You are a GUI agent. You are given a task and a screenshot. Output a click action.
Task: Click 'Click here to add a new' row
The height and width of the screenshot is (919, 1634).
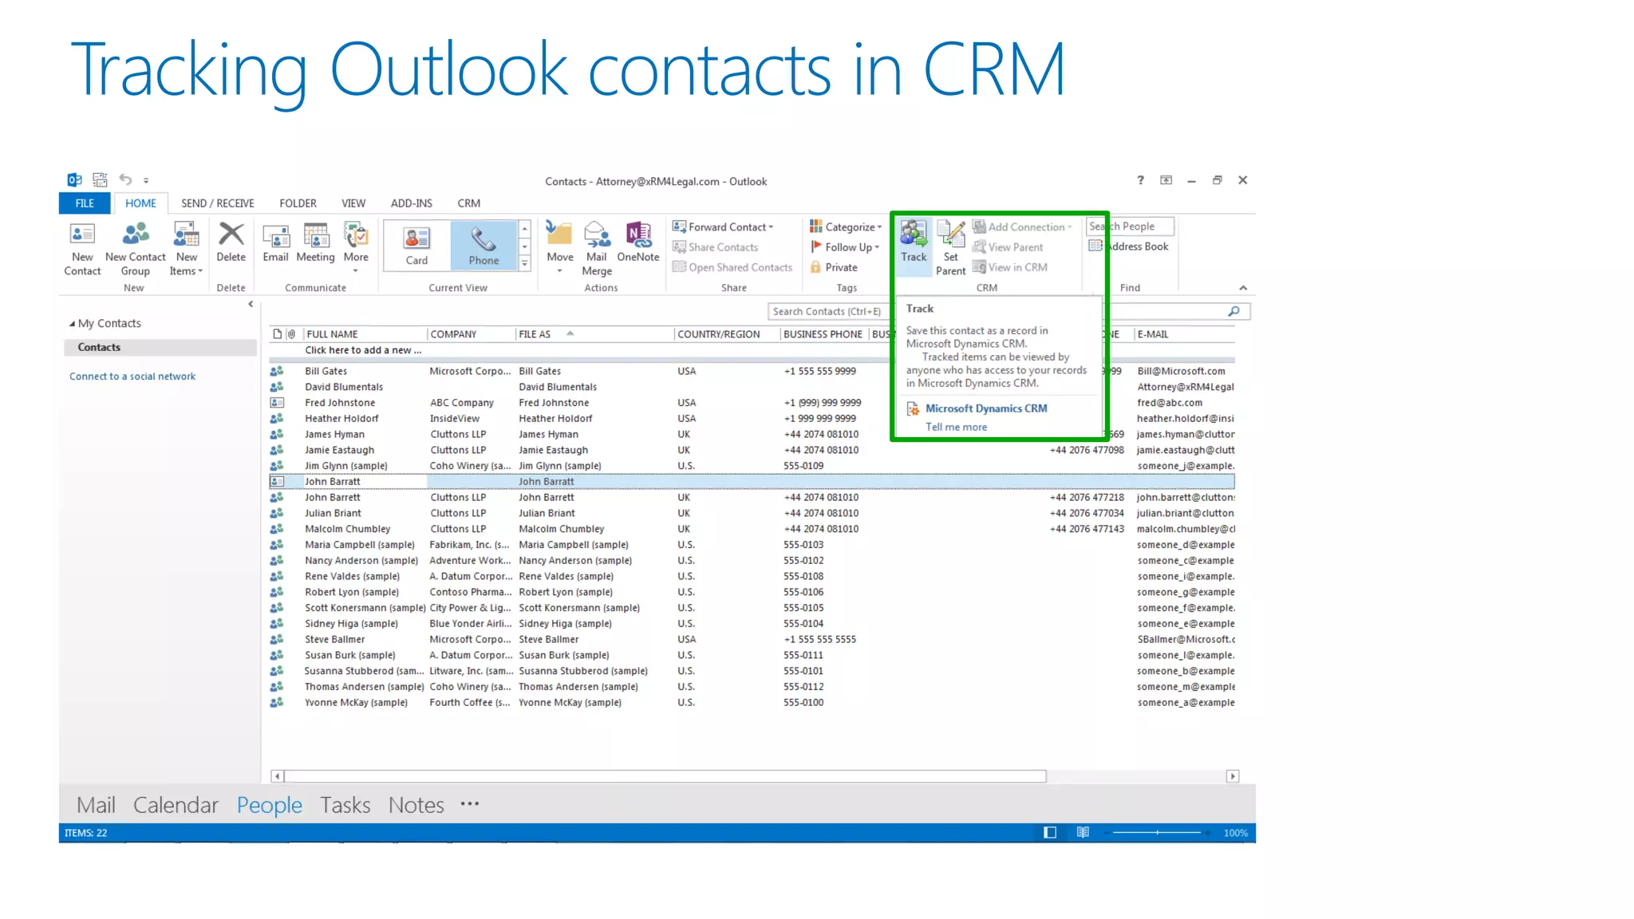coord(750,350)
